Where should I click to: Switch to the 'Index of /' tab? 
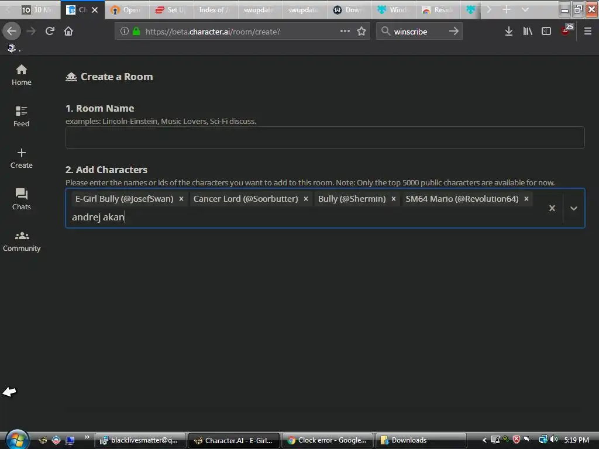[x=215, y=10]
